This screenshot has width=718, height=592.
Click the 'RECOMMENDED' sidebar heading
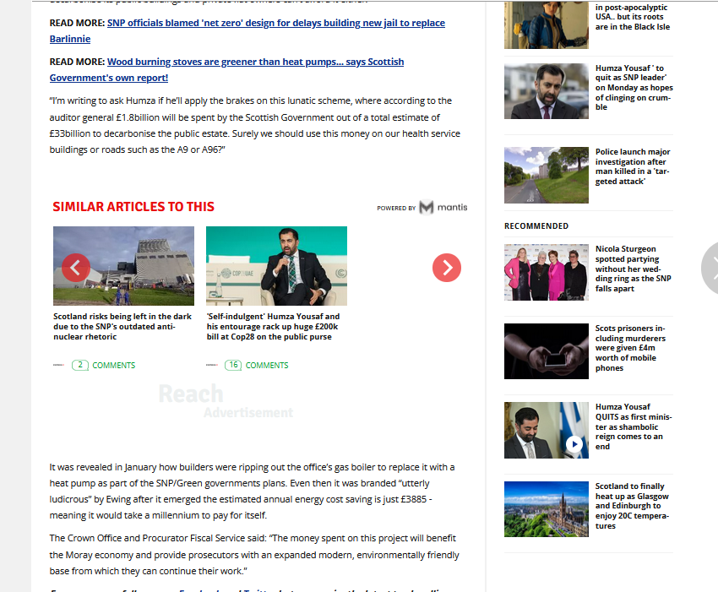[536, 226]
